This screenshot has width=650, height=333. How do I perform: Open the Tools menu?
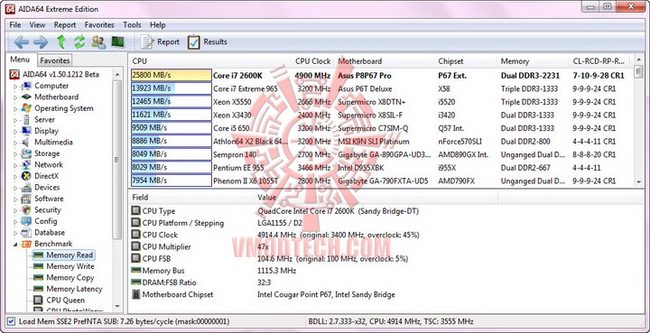pos(132,25)
